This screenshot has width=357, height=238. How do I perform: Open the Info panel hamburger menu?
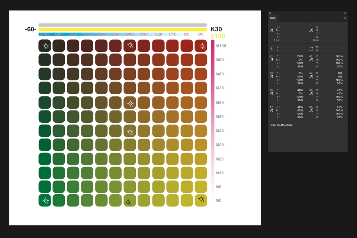point(345,18)
